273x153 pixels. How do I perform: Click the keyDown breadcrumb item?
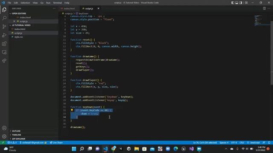pyautogui.click(x=82, y=13)
